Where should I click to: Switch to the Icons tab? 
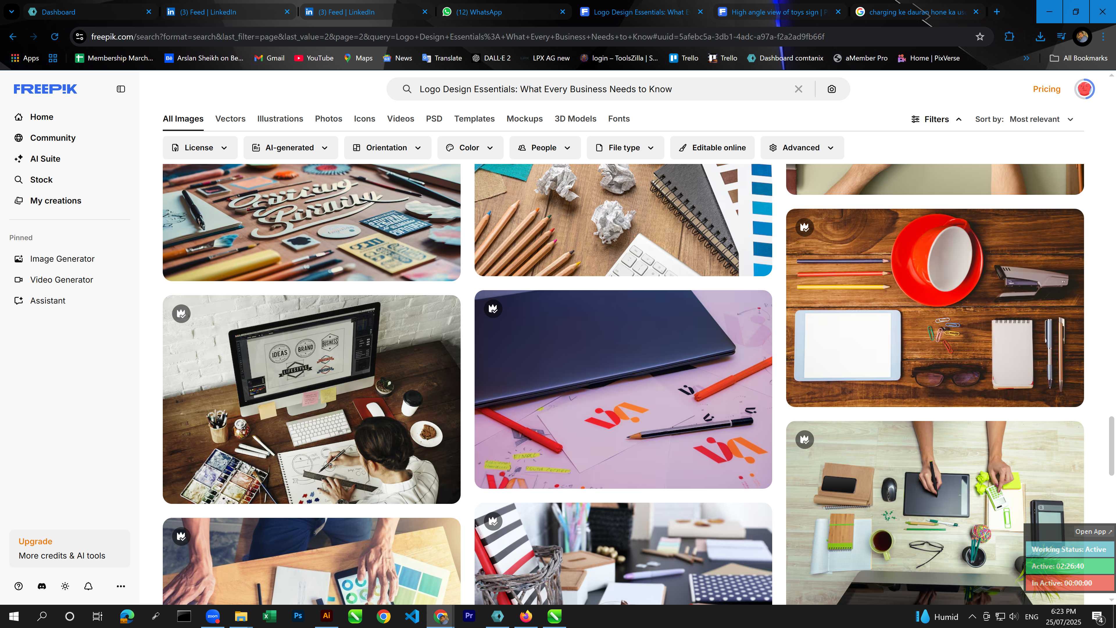tap(364, 119)
